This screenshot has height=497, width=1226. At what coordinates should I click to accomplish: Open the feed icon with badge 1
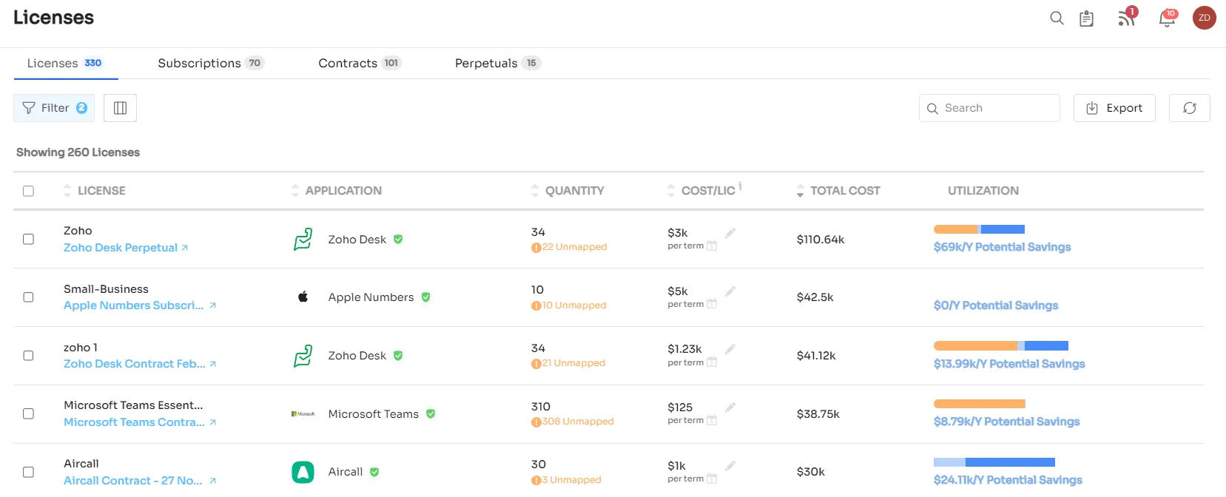pos(1126,18)
